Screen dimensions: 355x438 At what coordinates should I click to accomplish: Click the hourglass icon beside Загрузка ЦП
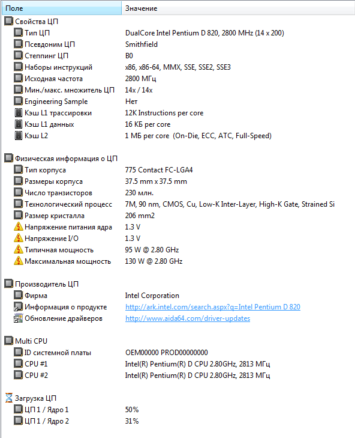tap(9, 398)
